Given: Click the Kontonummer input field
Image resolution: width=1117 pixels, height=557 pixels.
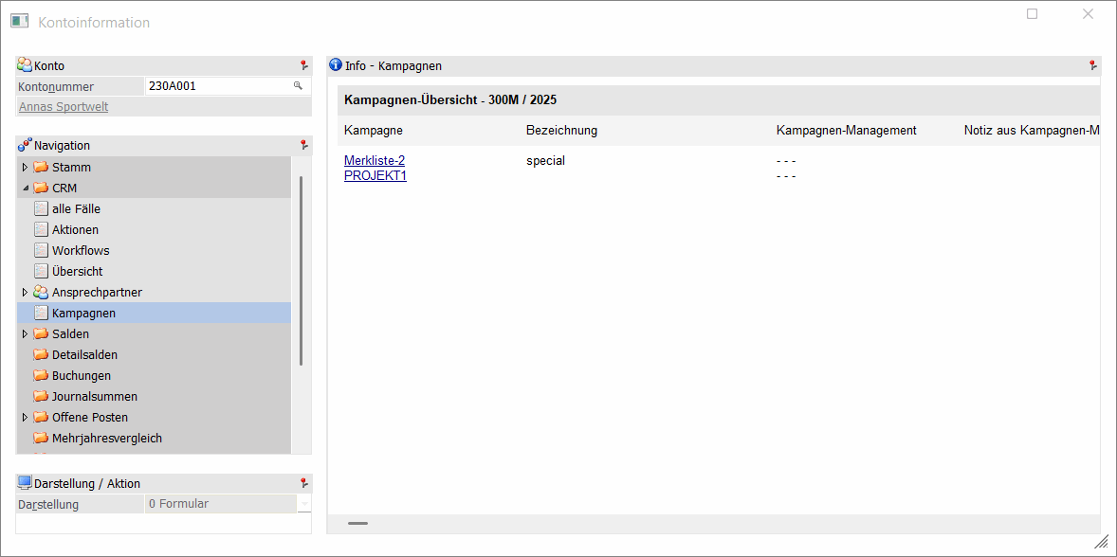Looking at the screenshot, I should pos(228,86).
